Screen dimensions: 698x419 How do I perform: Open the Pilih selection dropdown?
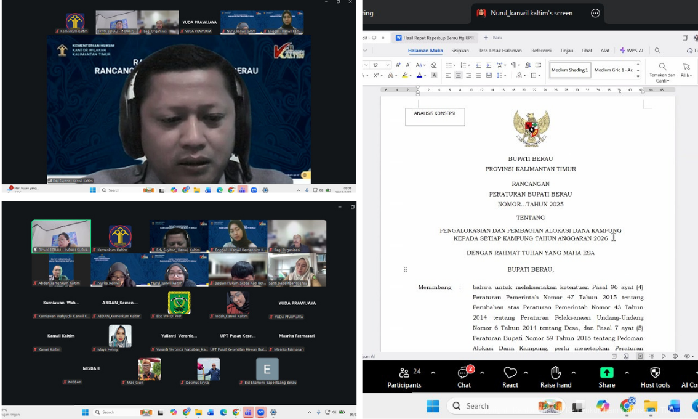click(x=686, y=71)
